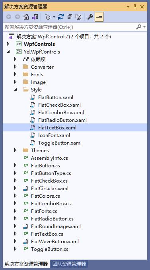
Task: Select AssemblyInfo.cs in the tree
Action: coord(49,158)
